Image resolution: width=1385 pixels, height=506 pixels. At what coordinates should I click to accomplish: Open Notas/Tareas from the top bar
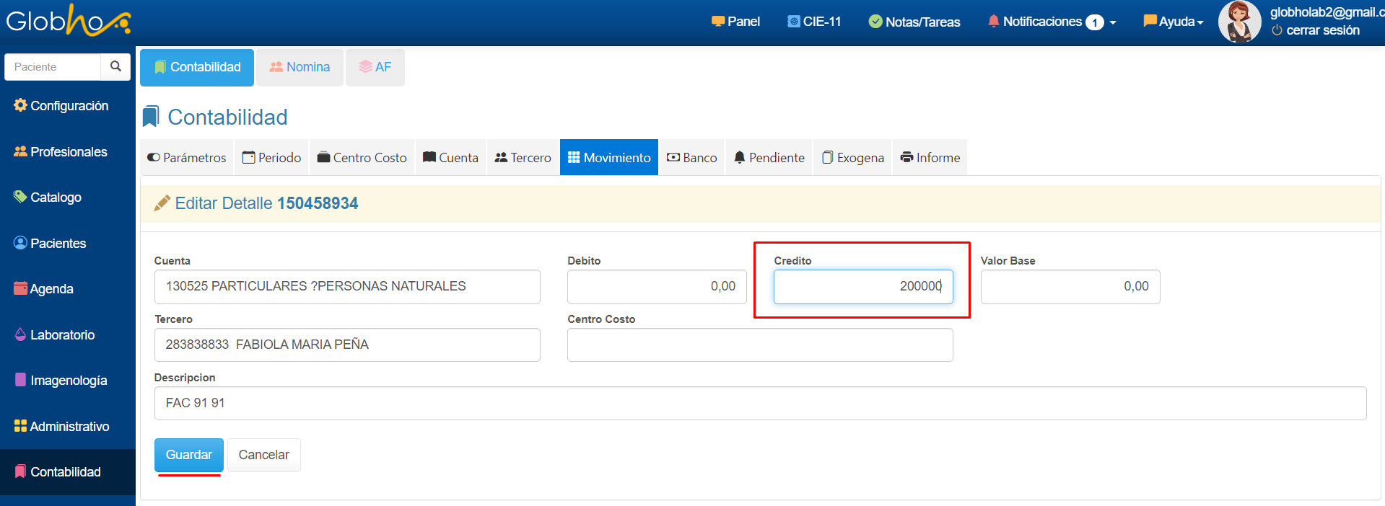(914, 22)
